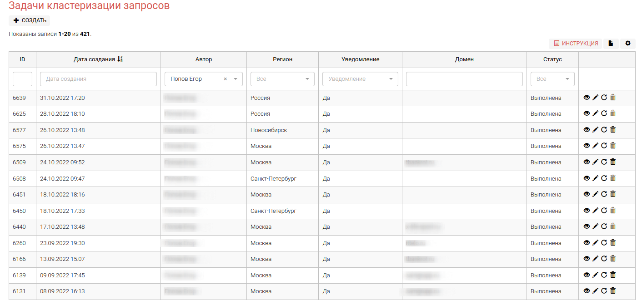View task 6575 via the eye icon
Image resolution: width=642 pixels, height=300 pixels.
587,146
